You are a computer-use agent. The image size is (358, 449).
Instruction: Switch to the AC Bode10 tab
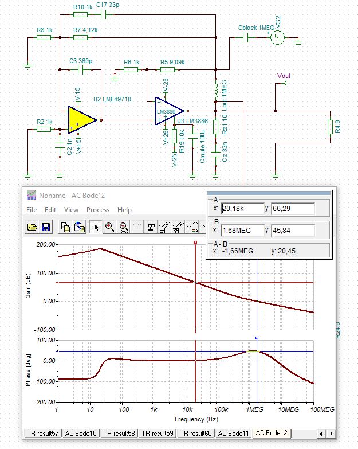(81, 433)
